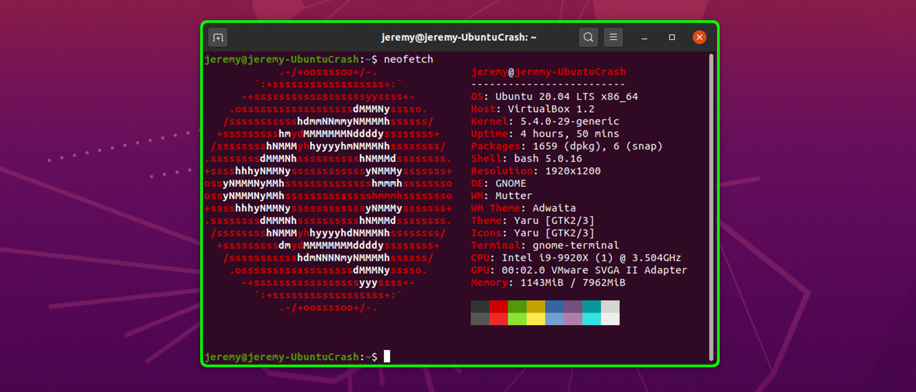Screen dimensions: 916x392
Task: Click the white color block, bottom row
Action: click(x=610, y=319)
